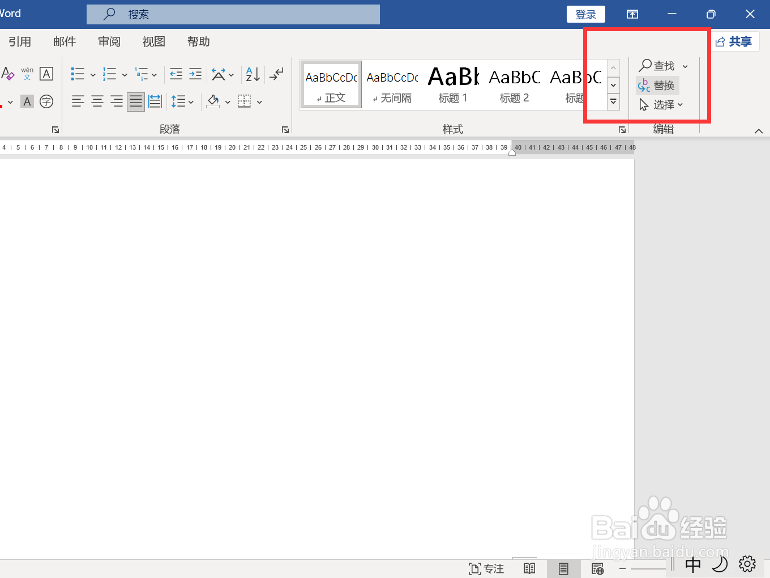
Task: Switch to 专注 (Focus) mode
Action: [486, 568]
